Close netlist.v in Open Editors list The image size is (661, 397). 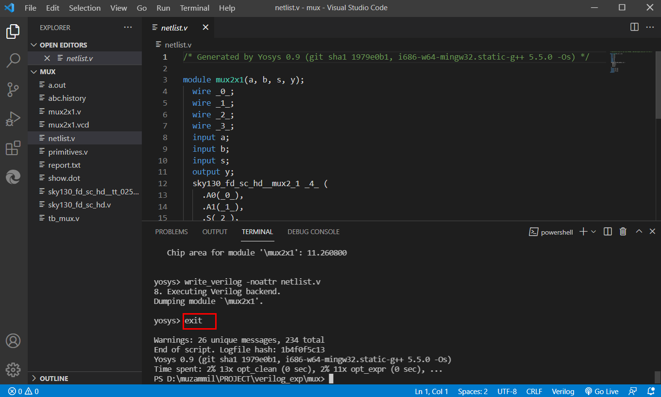click(x=47, y=58)
